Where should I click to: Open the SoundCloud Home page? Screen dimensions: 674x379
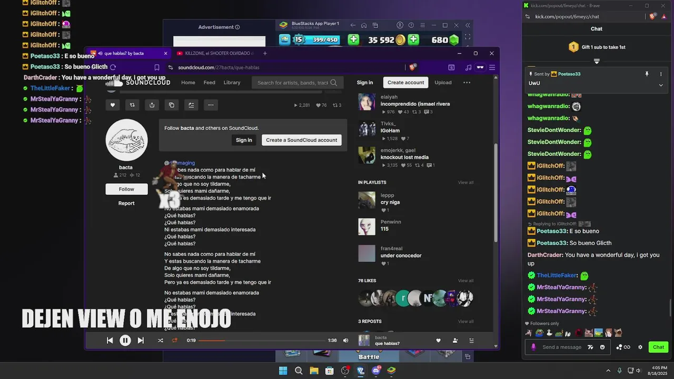(x=188, y=83)
